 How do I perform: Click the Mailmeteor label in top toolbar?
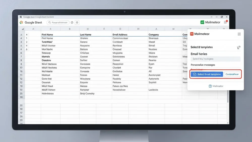(x=213, y=22)
